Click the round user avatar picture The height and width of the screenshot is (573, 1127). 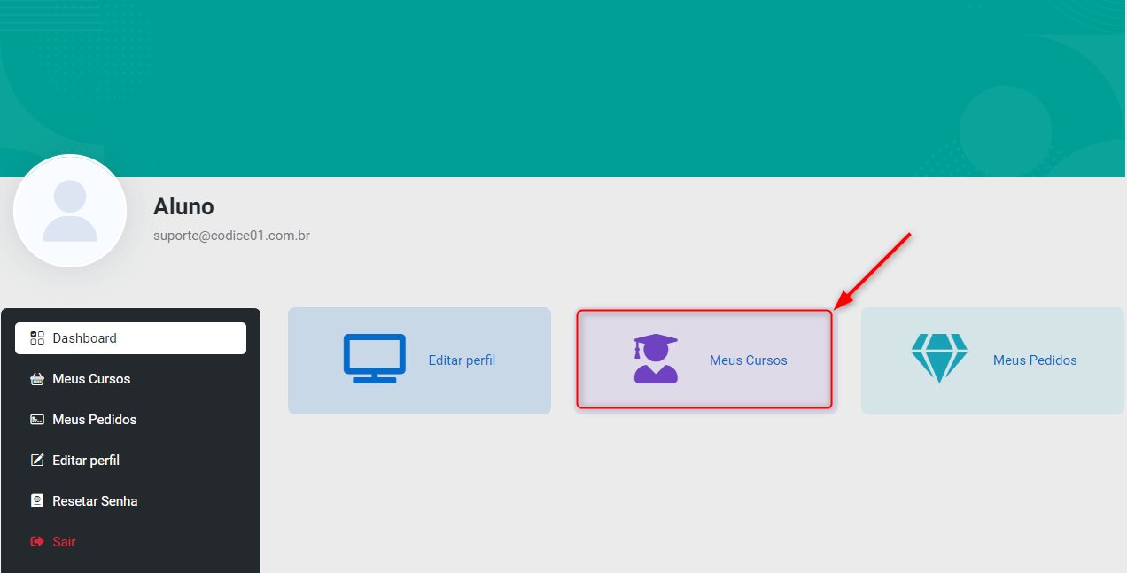[70, 211]
